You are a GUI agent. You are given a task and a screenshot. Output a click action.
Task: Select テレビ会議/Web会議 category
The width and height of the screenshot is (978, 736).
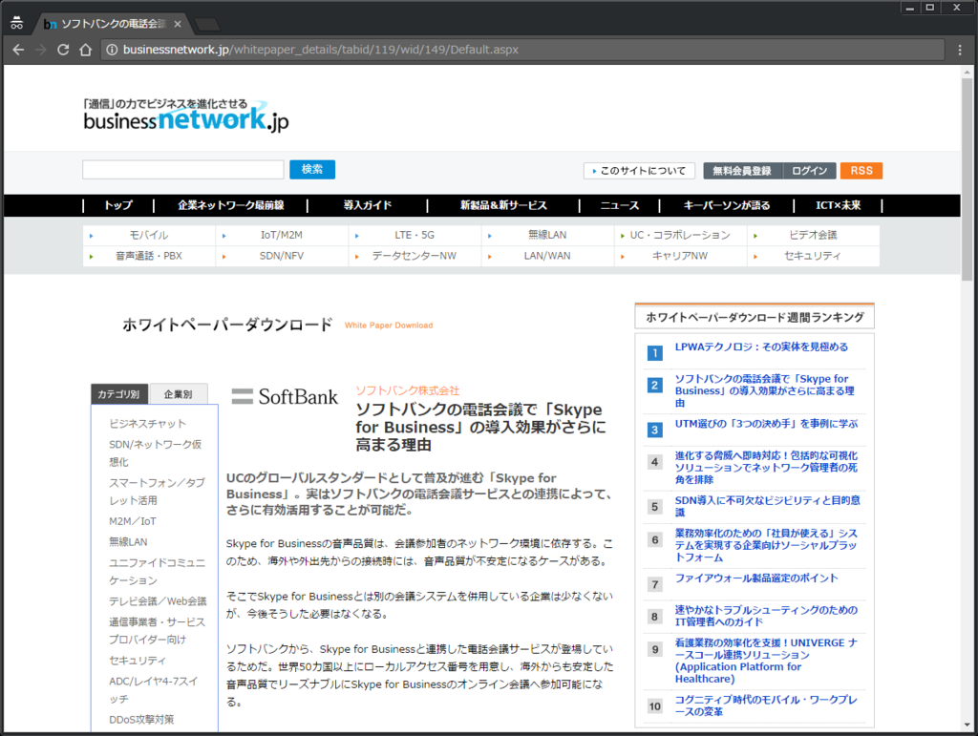click(x=158, y=601)
